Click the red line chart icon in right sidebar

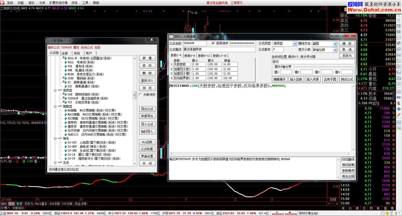click(399, 37)
